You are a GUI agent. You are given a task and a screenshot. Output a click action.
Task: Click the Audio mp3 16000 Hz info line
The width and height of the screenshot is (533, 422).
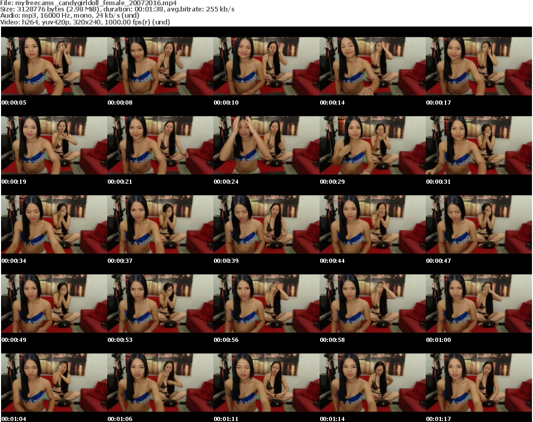(70, 16)
